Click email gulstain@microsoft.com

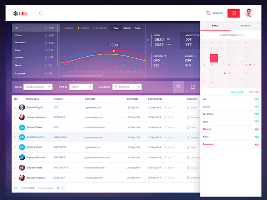(97, 157)
